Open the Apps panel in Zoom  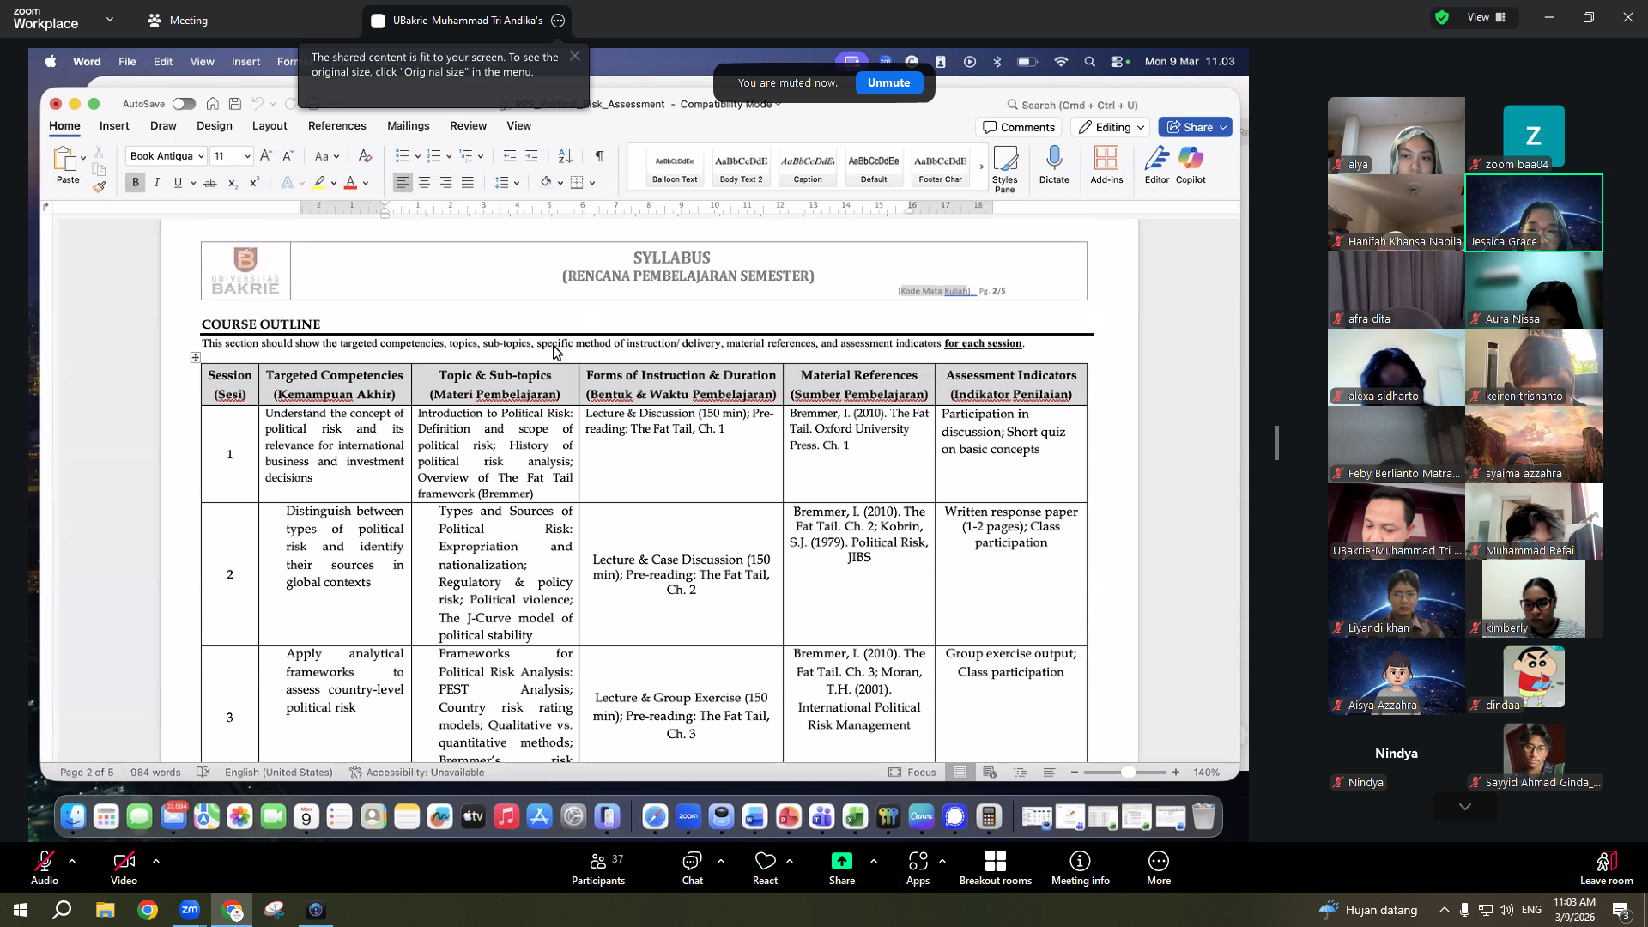[918, 868]
